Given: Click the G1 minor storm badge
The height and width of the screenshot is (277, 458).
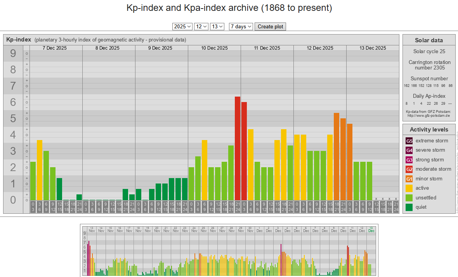Looking at the screenshot, I should pos(409,179).
